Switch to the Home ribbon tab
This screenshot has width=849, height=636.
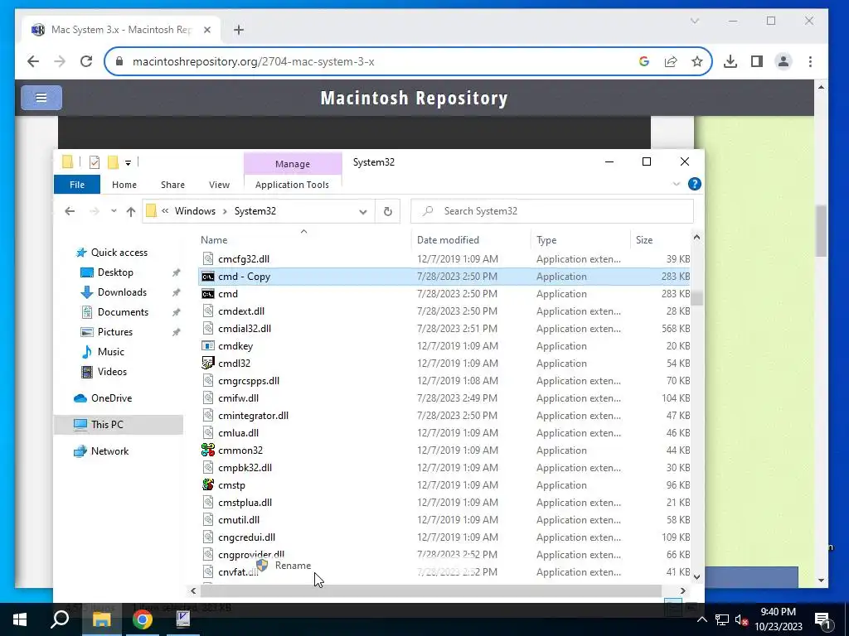(124, 185)
